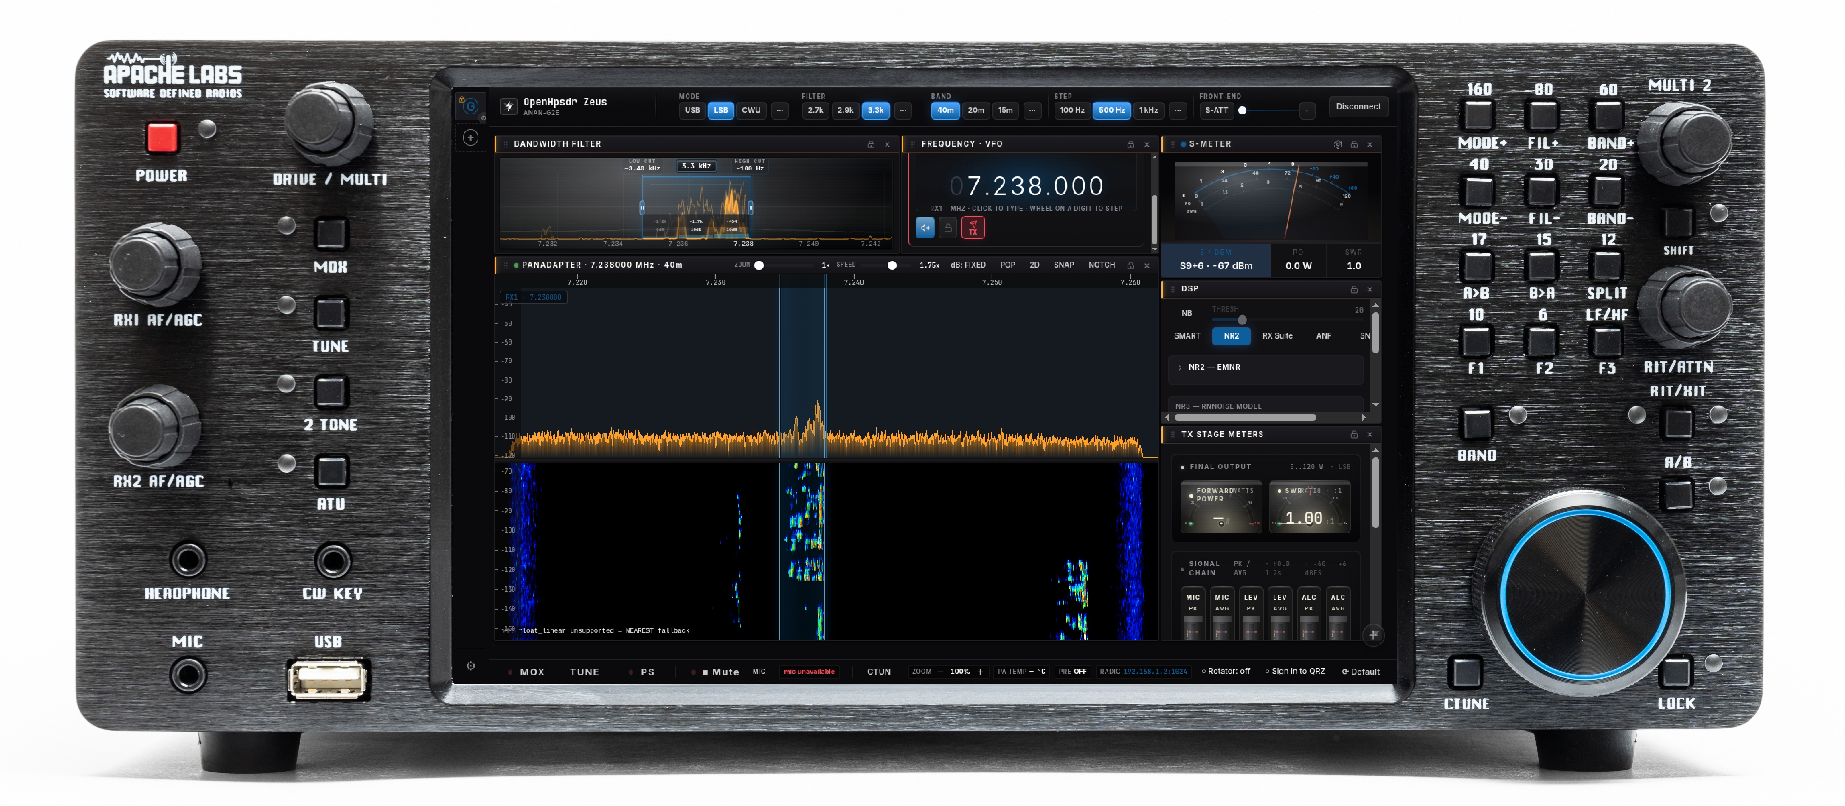Select USB mode

(x=692, y=110)
